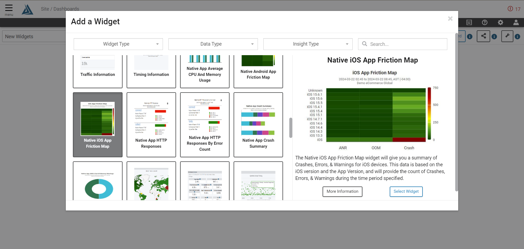524x249 pixels.
Task: Select the Traffic Information widget
Action: [x=98, y=72]
